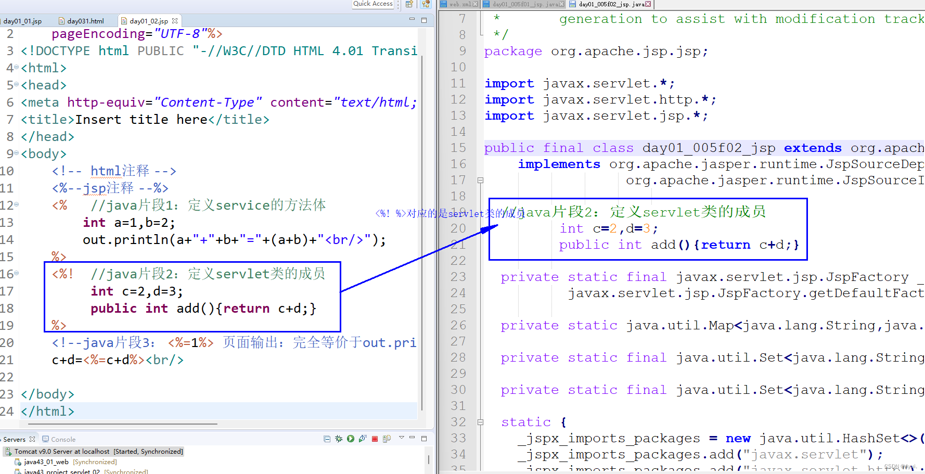Image resolution: width=925 pixels, height=474 pixels.
Task: Collapse the scriptlet fold on line 12
Action: [x=17, y=204]
